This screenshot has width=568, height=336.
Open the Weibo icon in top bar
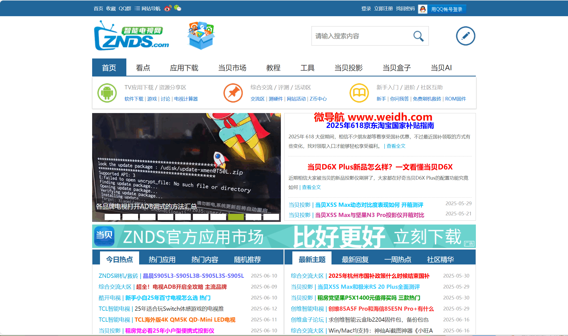coord(168,8)
